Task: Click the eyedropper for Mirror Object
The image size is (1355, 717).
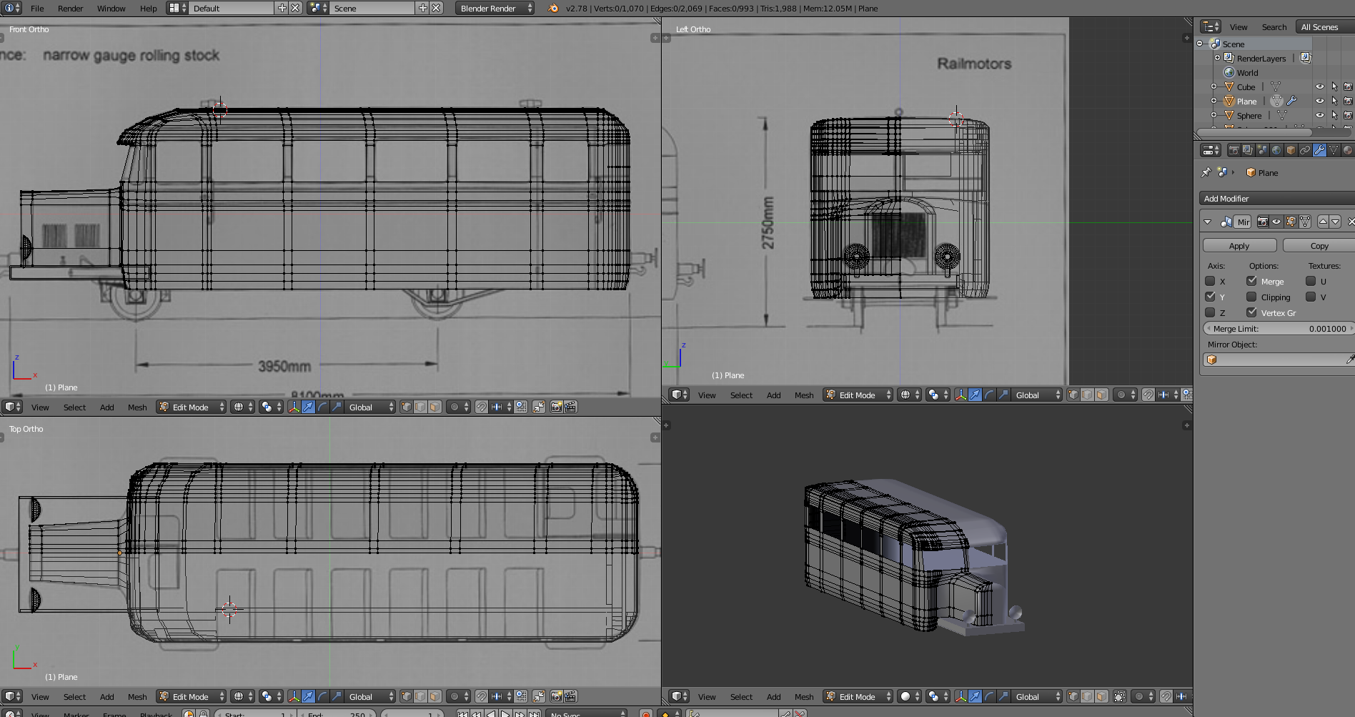Action: click(1349, 360)
